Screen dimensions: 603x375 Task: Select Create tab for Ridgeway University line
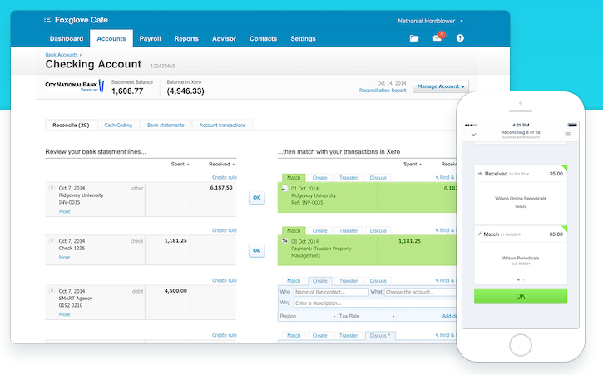(319, 178)
